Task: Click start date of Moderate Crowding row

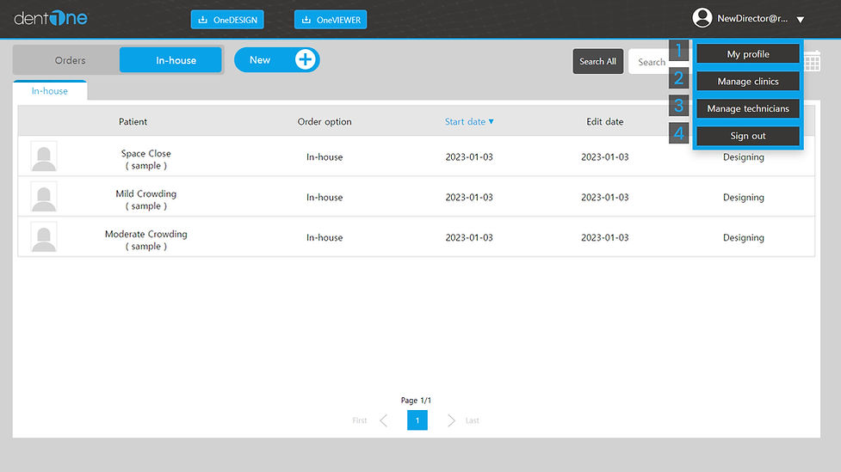Action: (469, 237)
